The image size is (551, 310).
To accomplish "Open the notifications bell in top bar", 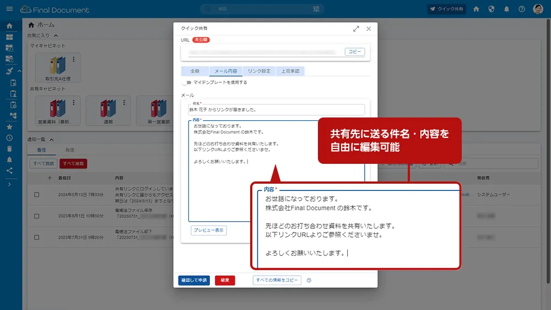I will point(506,9).
